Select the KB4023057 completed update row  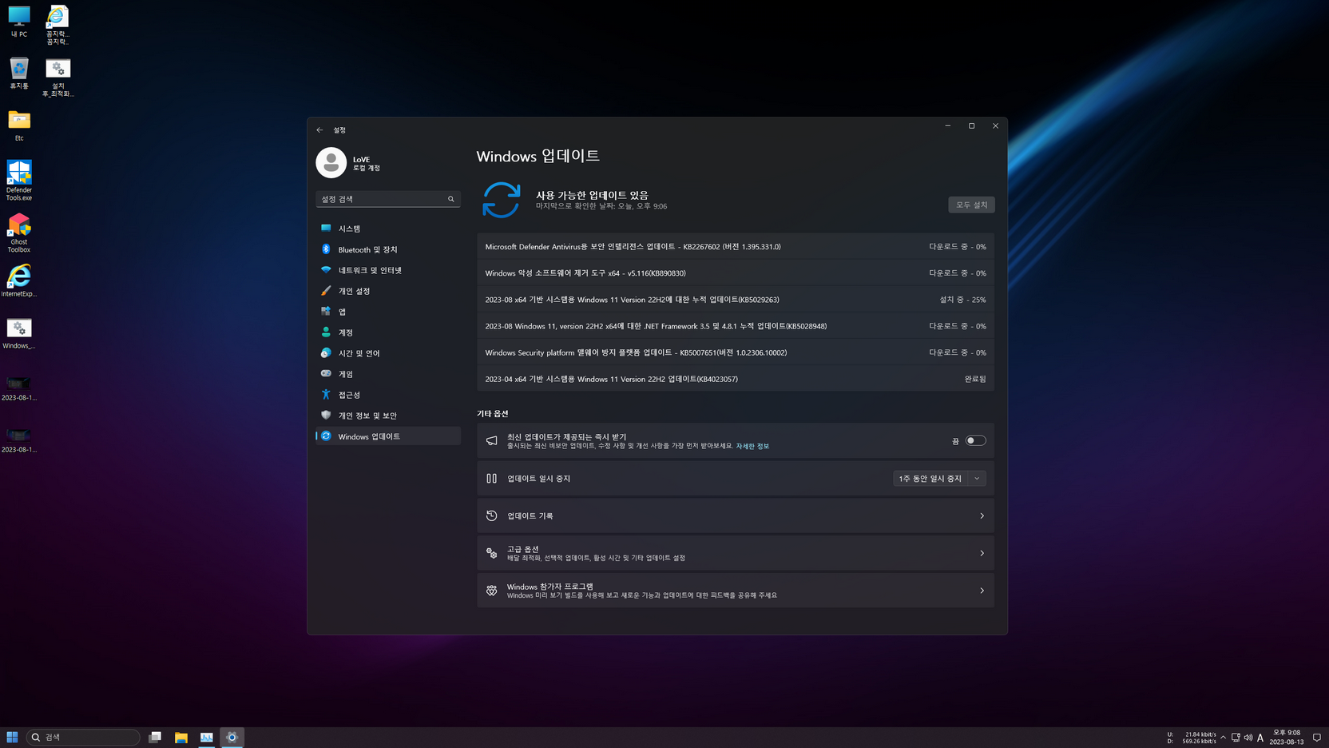736,379
